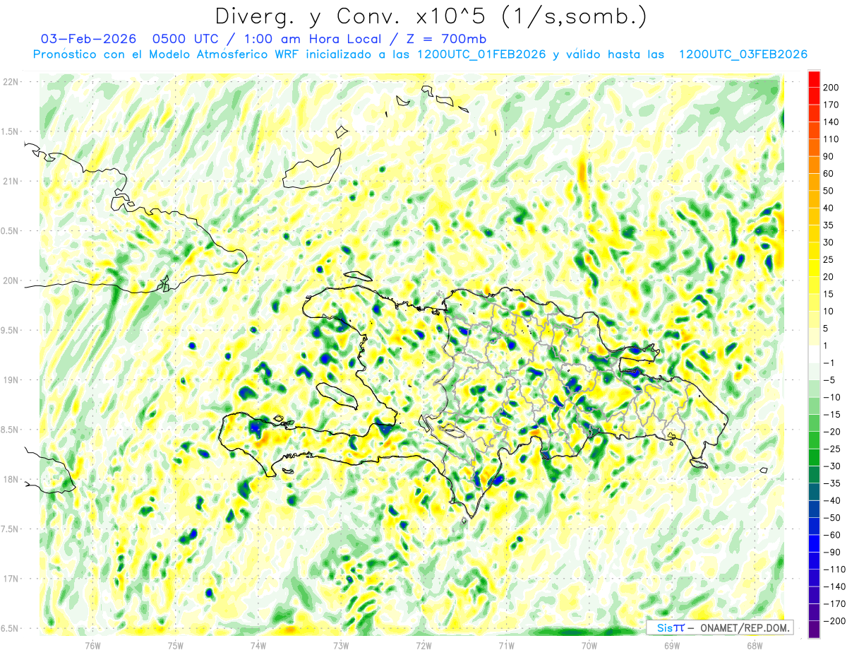
Task: Click the "1.5N" latitude label
Action: (10, 131)
